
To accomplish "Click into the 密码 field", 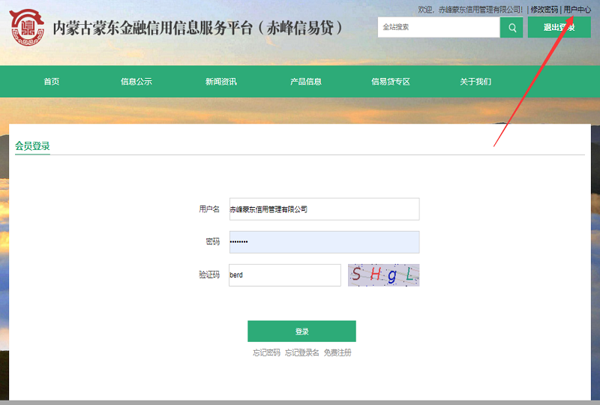I will pyautogui.click(x=323, y=242).
